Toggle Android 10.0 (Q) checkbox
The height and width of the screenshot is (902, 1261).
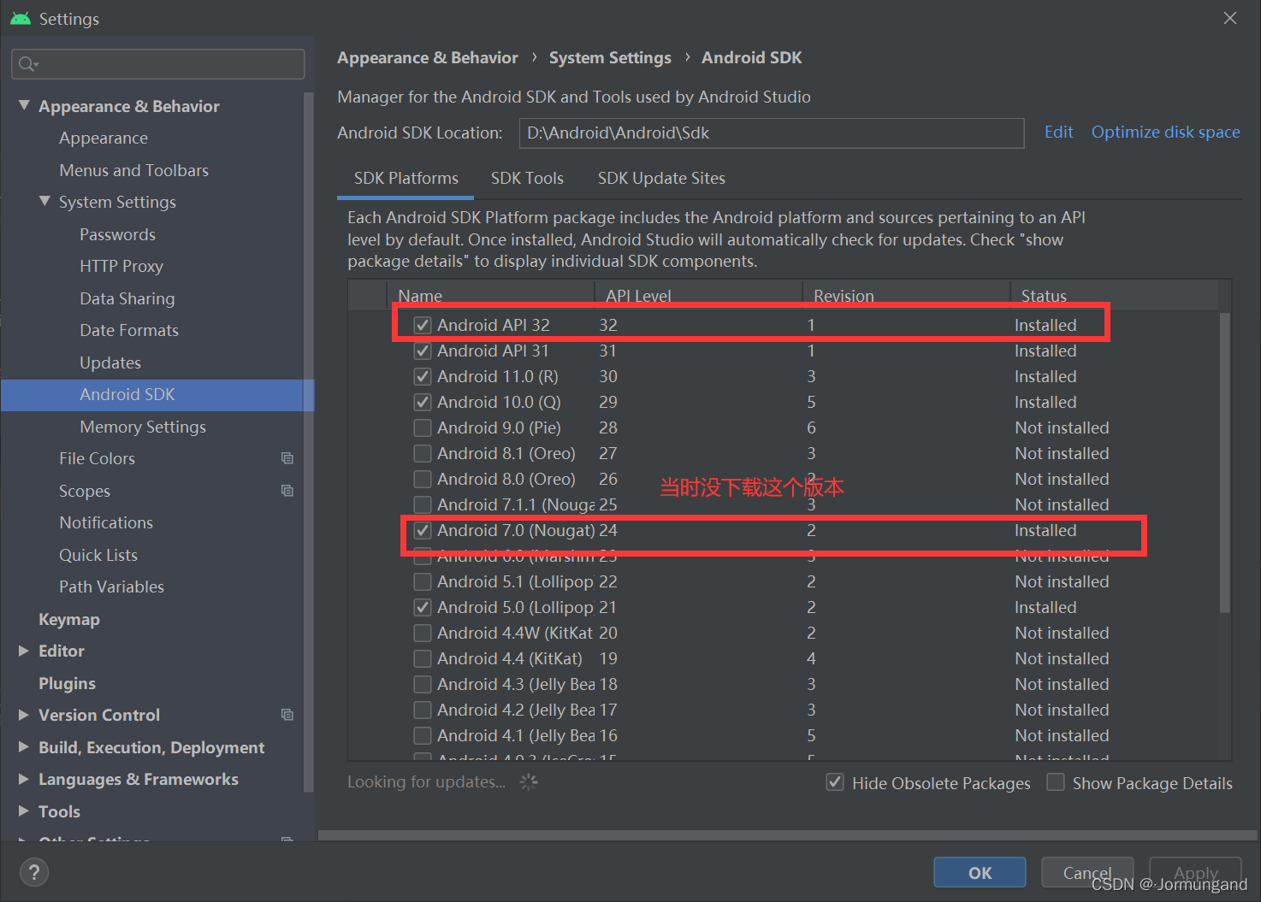coord(423,402)
